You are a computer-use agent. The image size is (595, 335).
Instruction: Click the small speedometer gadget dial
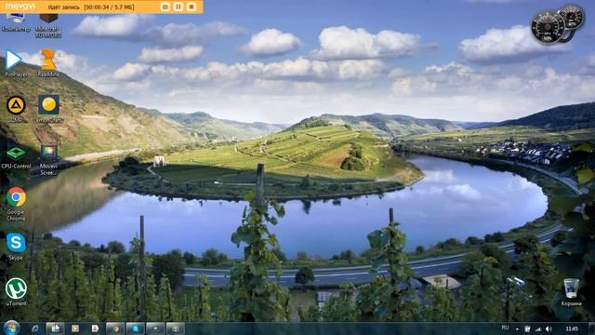[572, 17]
